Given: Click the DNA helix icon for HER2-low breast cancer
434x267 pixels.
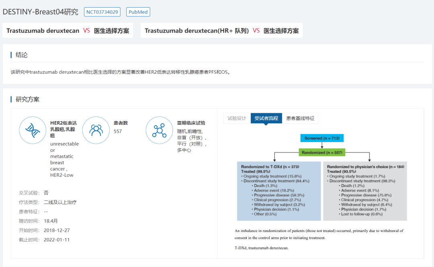Looking at the screenshot, I should [33, 130].
